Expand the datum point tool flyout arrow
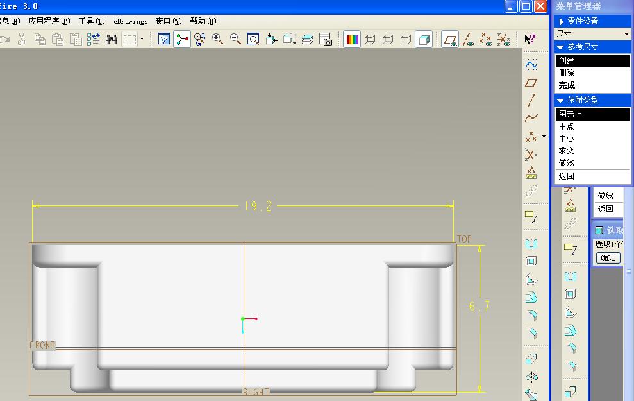Screen dimensions: 634x401 pos(544,137)
